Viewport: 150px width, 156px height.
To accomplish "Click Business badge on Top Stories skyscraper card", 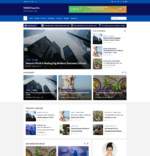I will pyautogui.click(x=28, y=90).
